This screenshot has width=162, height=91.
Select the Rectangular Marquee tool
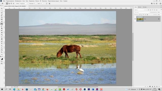point(2,11)
